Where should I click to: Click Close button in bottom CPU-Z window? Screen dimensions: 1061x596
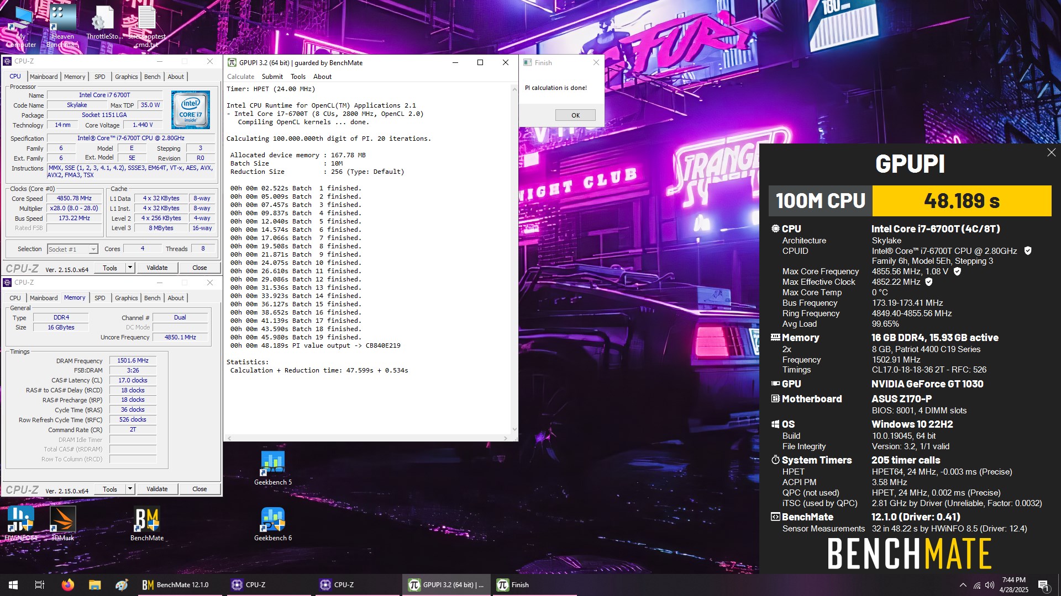tap(199, 489)
